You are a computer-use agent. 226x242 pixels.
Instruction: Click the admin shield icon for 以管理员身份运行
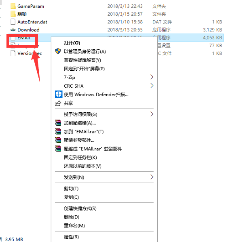(58, 51)
